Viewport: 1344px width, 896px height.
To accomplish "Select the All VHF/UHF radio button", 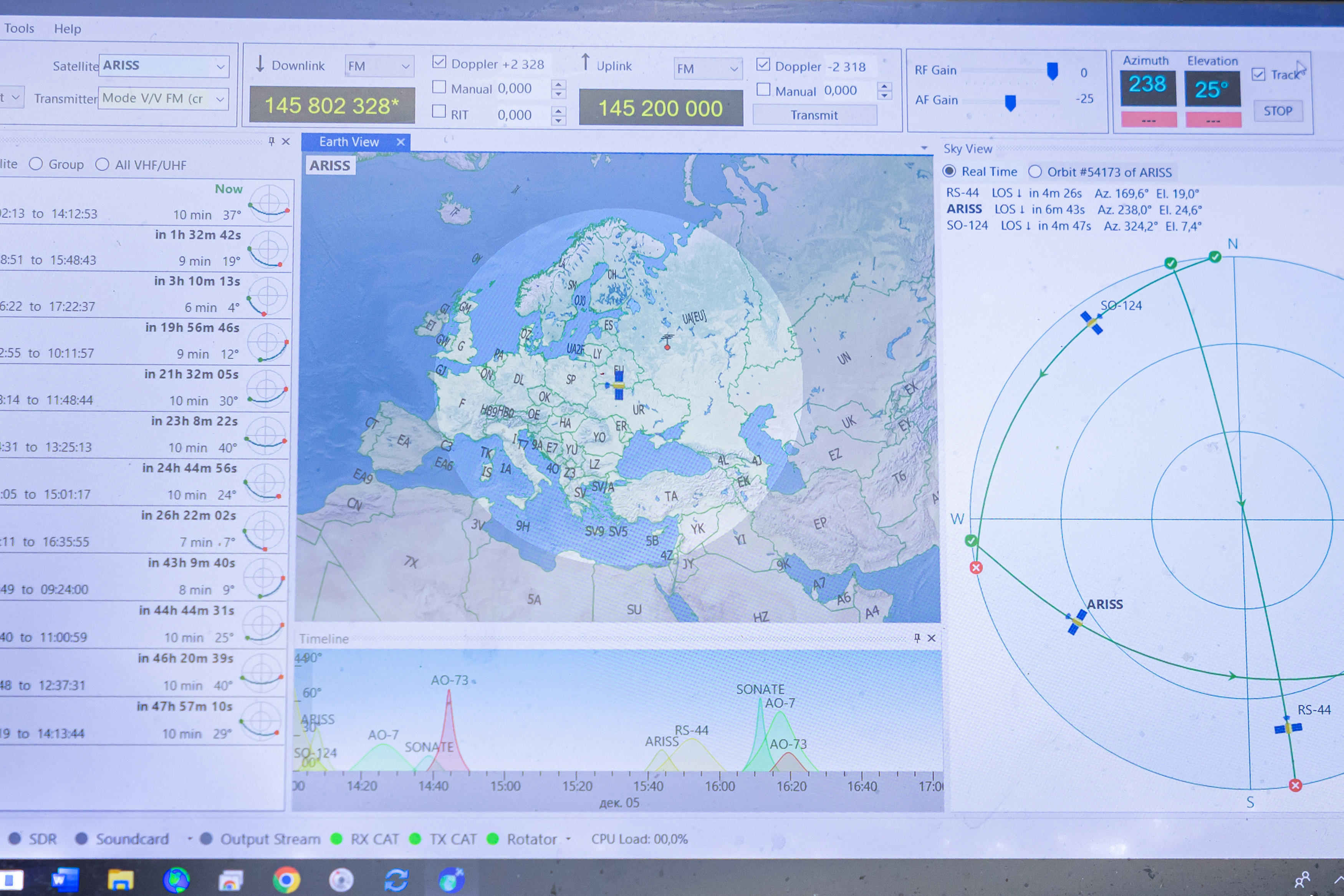I will [102, 165].
